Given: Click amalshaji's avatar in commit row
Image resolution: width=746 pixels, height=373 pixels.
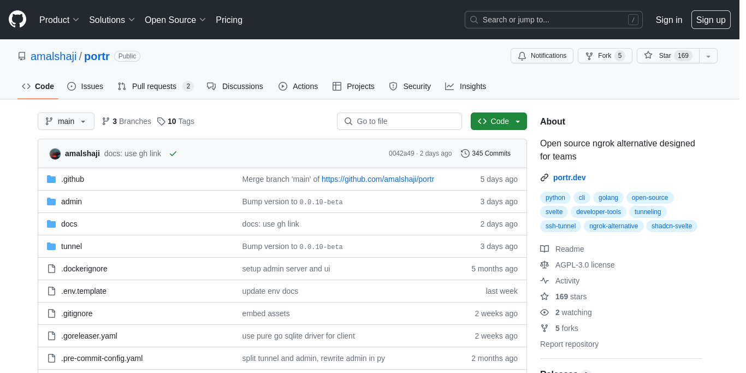Looking at the screenshot, I should [55, 153].
